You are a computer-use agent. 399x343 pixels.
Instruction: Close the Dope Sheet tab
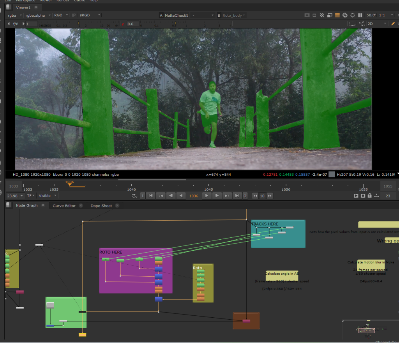[117, 205]
